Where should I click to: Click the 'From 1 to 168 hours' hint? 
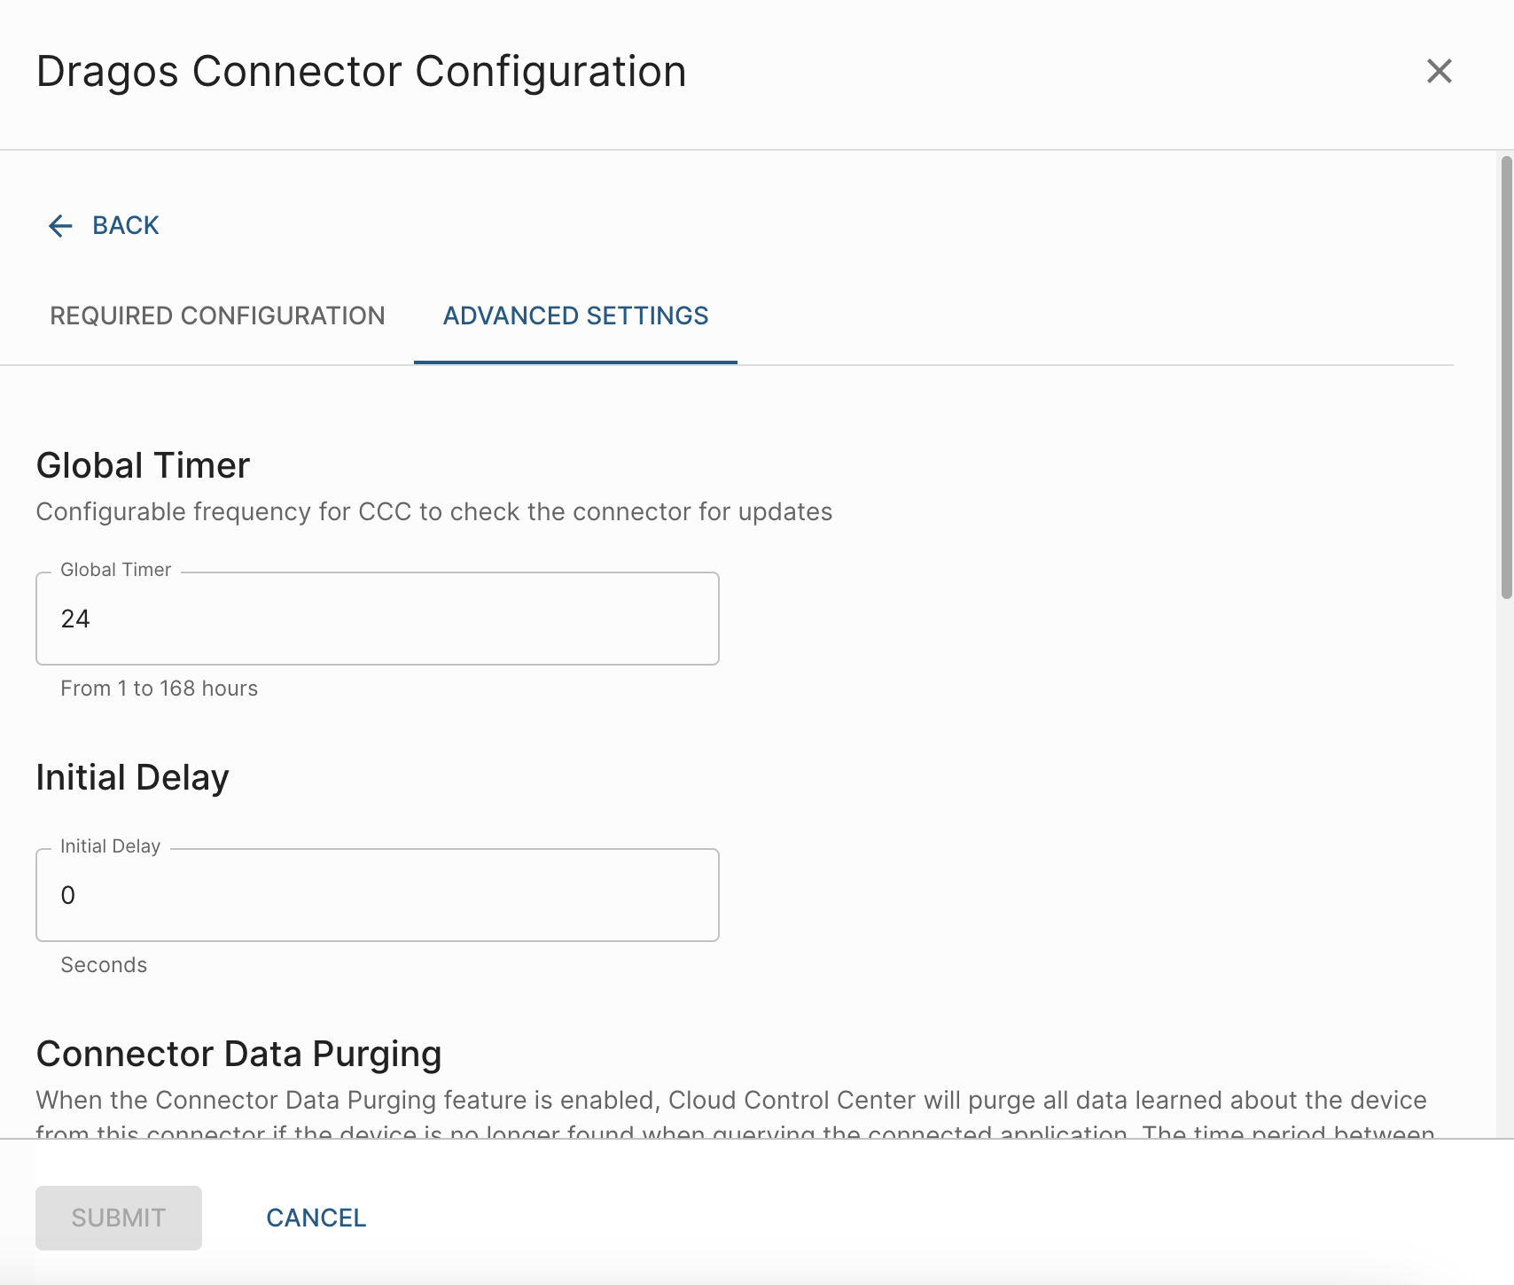tap(159, 689)
